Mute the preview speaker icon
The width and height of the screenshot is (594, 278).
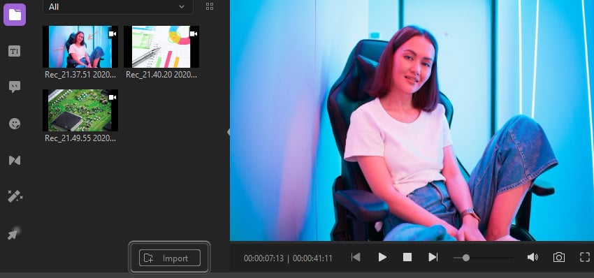point(533,258)
